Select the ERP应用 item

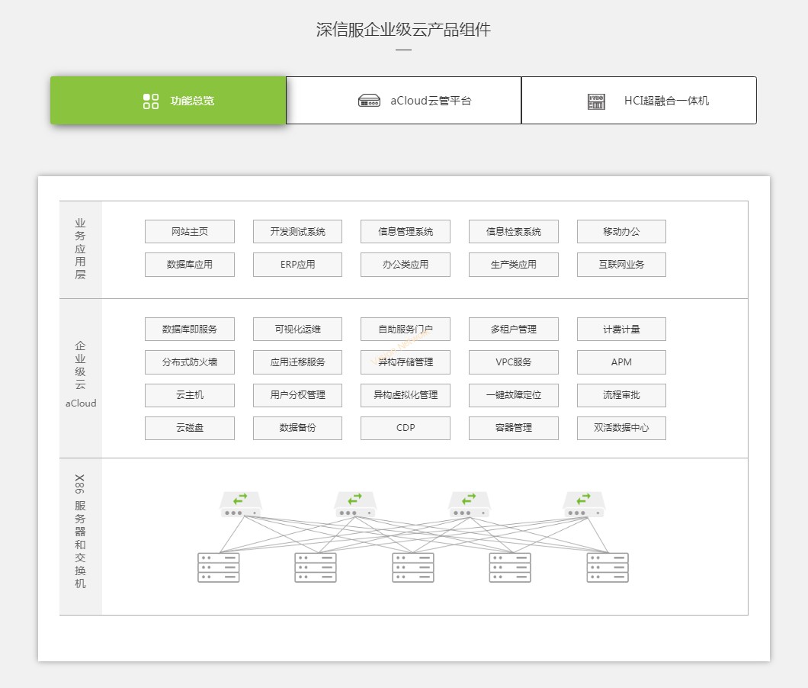coord(297,265)
